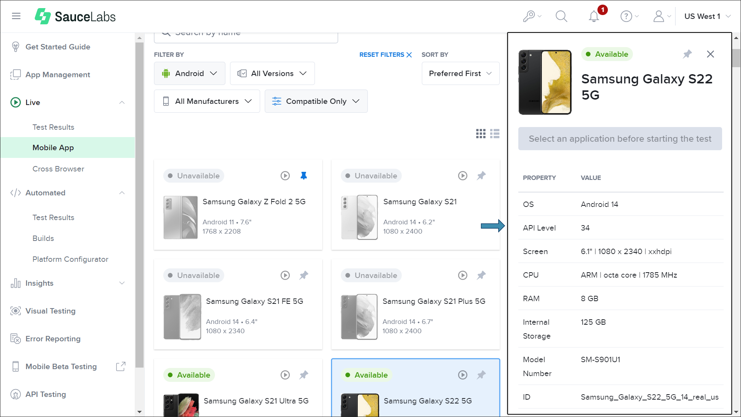This screenshot has width=741, height=417.
Task: Pin the Samsung Galaxy S21 Plus 5G device
Action: tap(481, 275)
